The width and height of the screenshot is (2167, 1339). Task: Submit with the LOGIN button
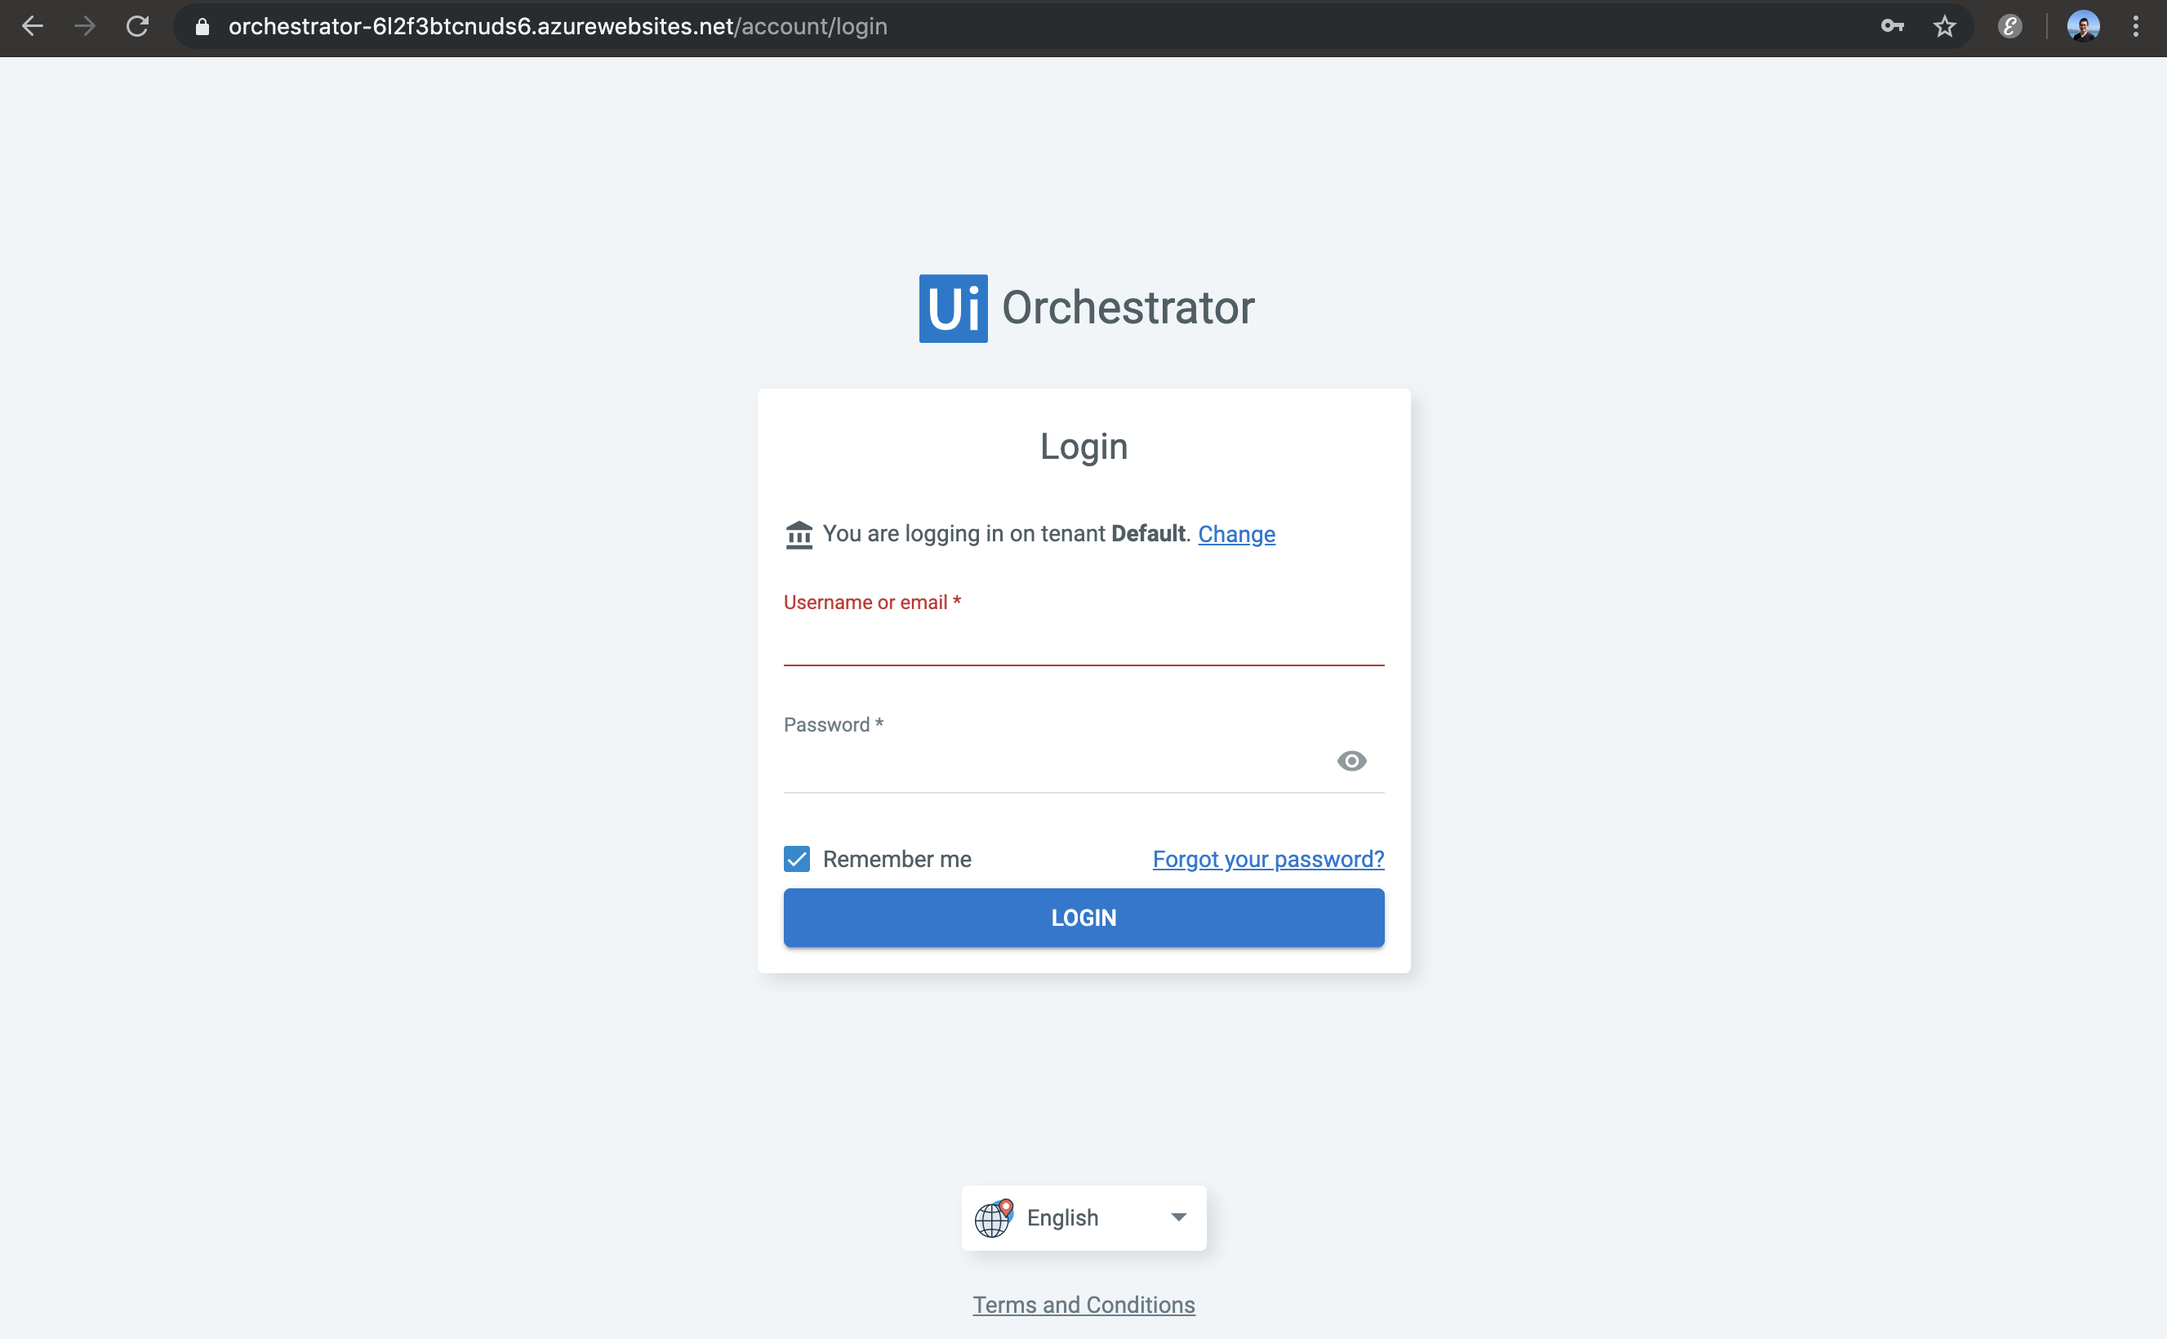1084,918
